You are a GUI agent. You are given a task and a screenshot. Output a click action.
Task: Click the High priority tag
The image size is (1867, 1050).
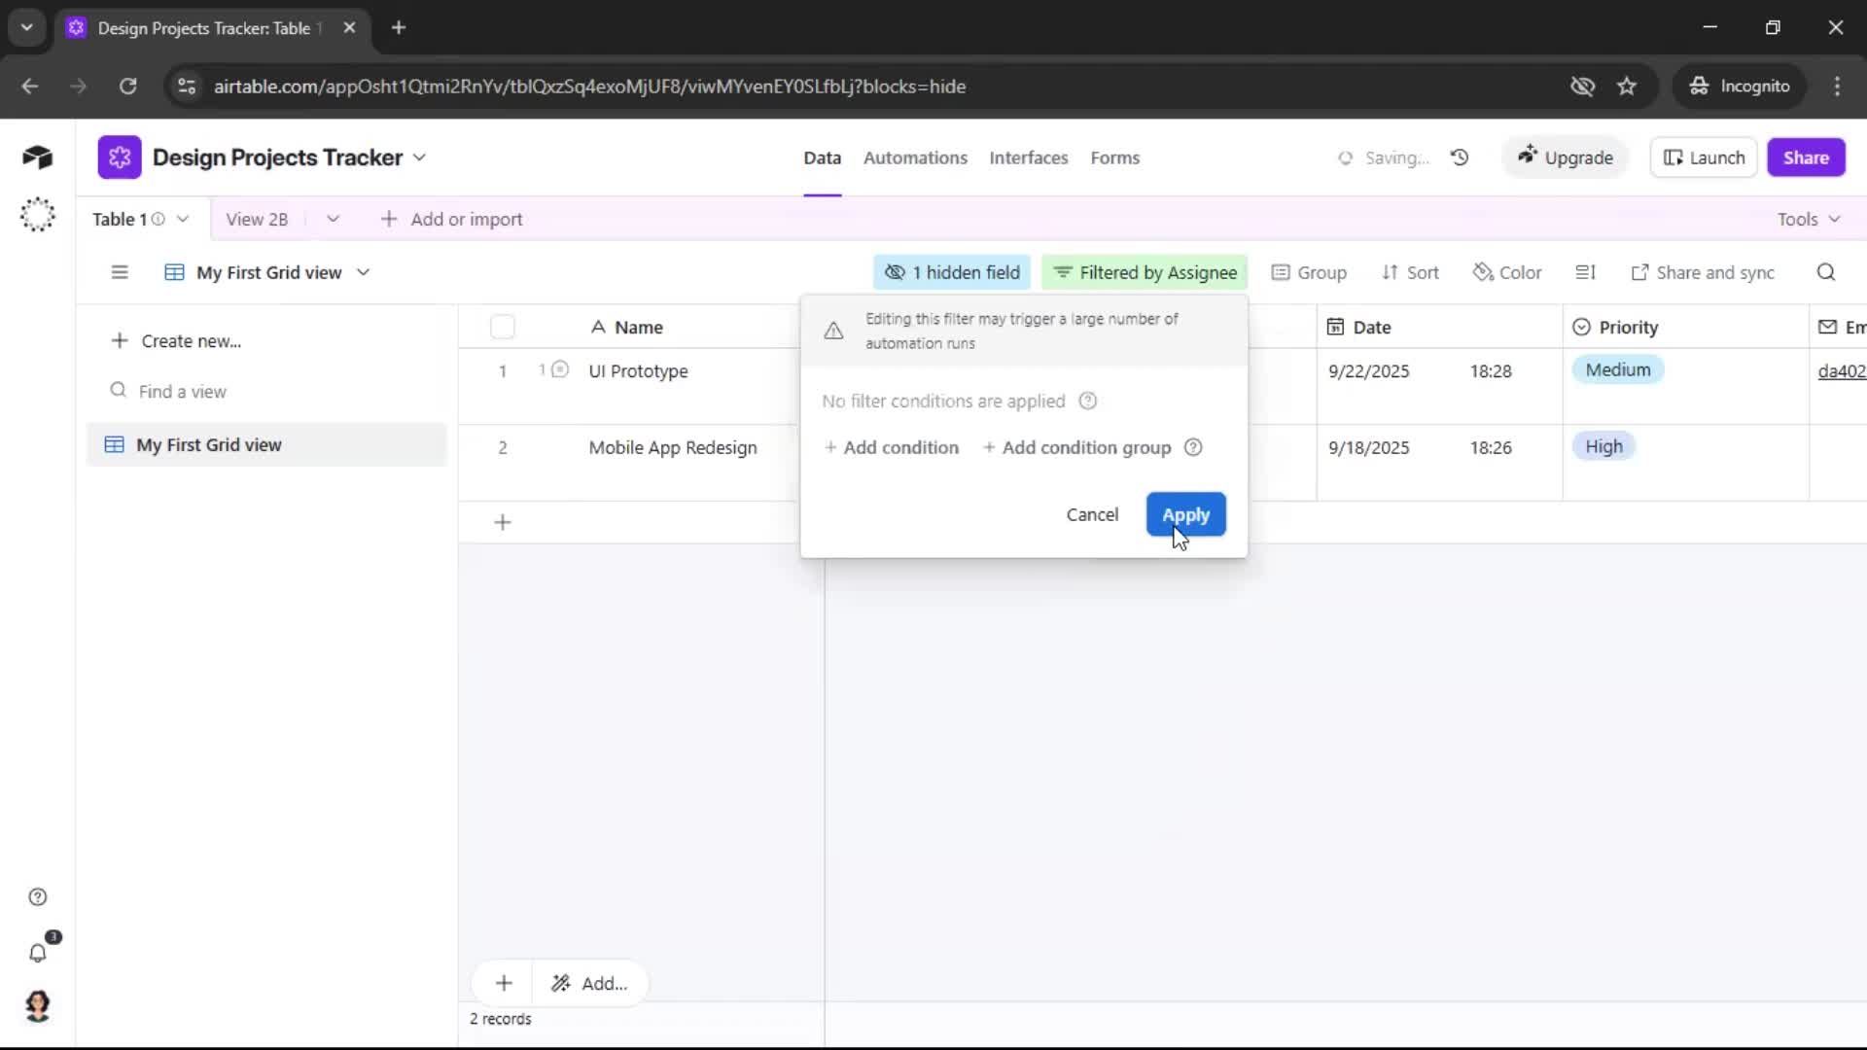pos(1603,447)
